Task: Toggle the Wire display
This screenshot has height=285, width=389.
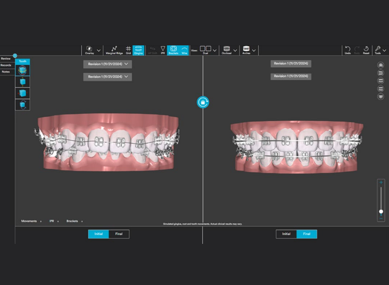Action: [x=184, y=50]
